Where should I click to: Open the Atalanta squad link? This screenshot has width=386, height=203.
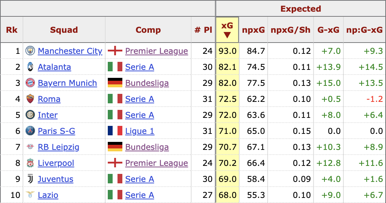tap(54, 67)
